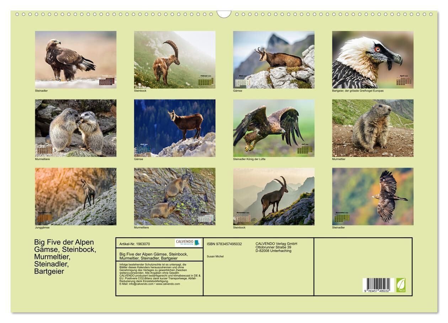448x323 pixels.
Task: Click the ISBN 9783457495032 text
Action: click(x=224, y=244)
